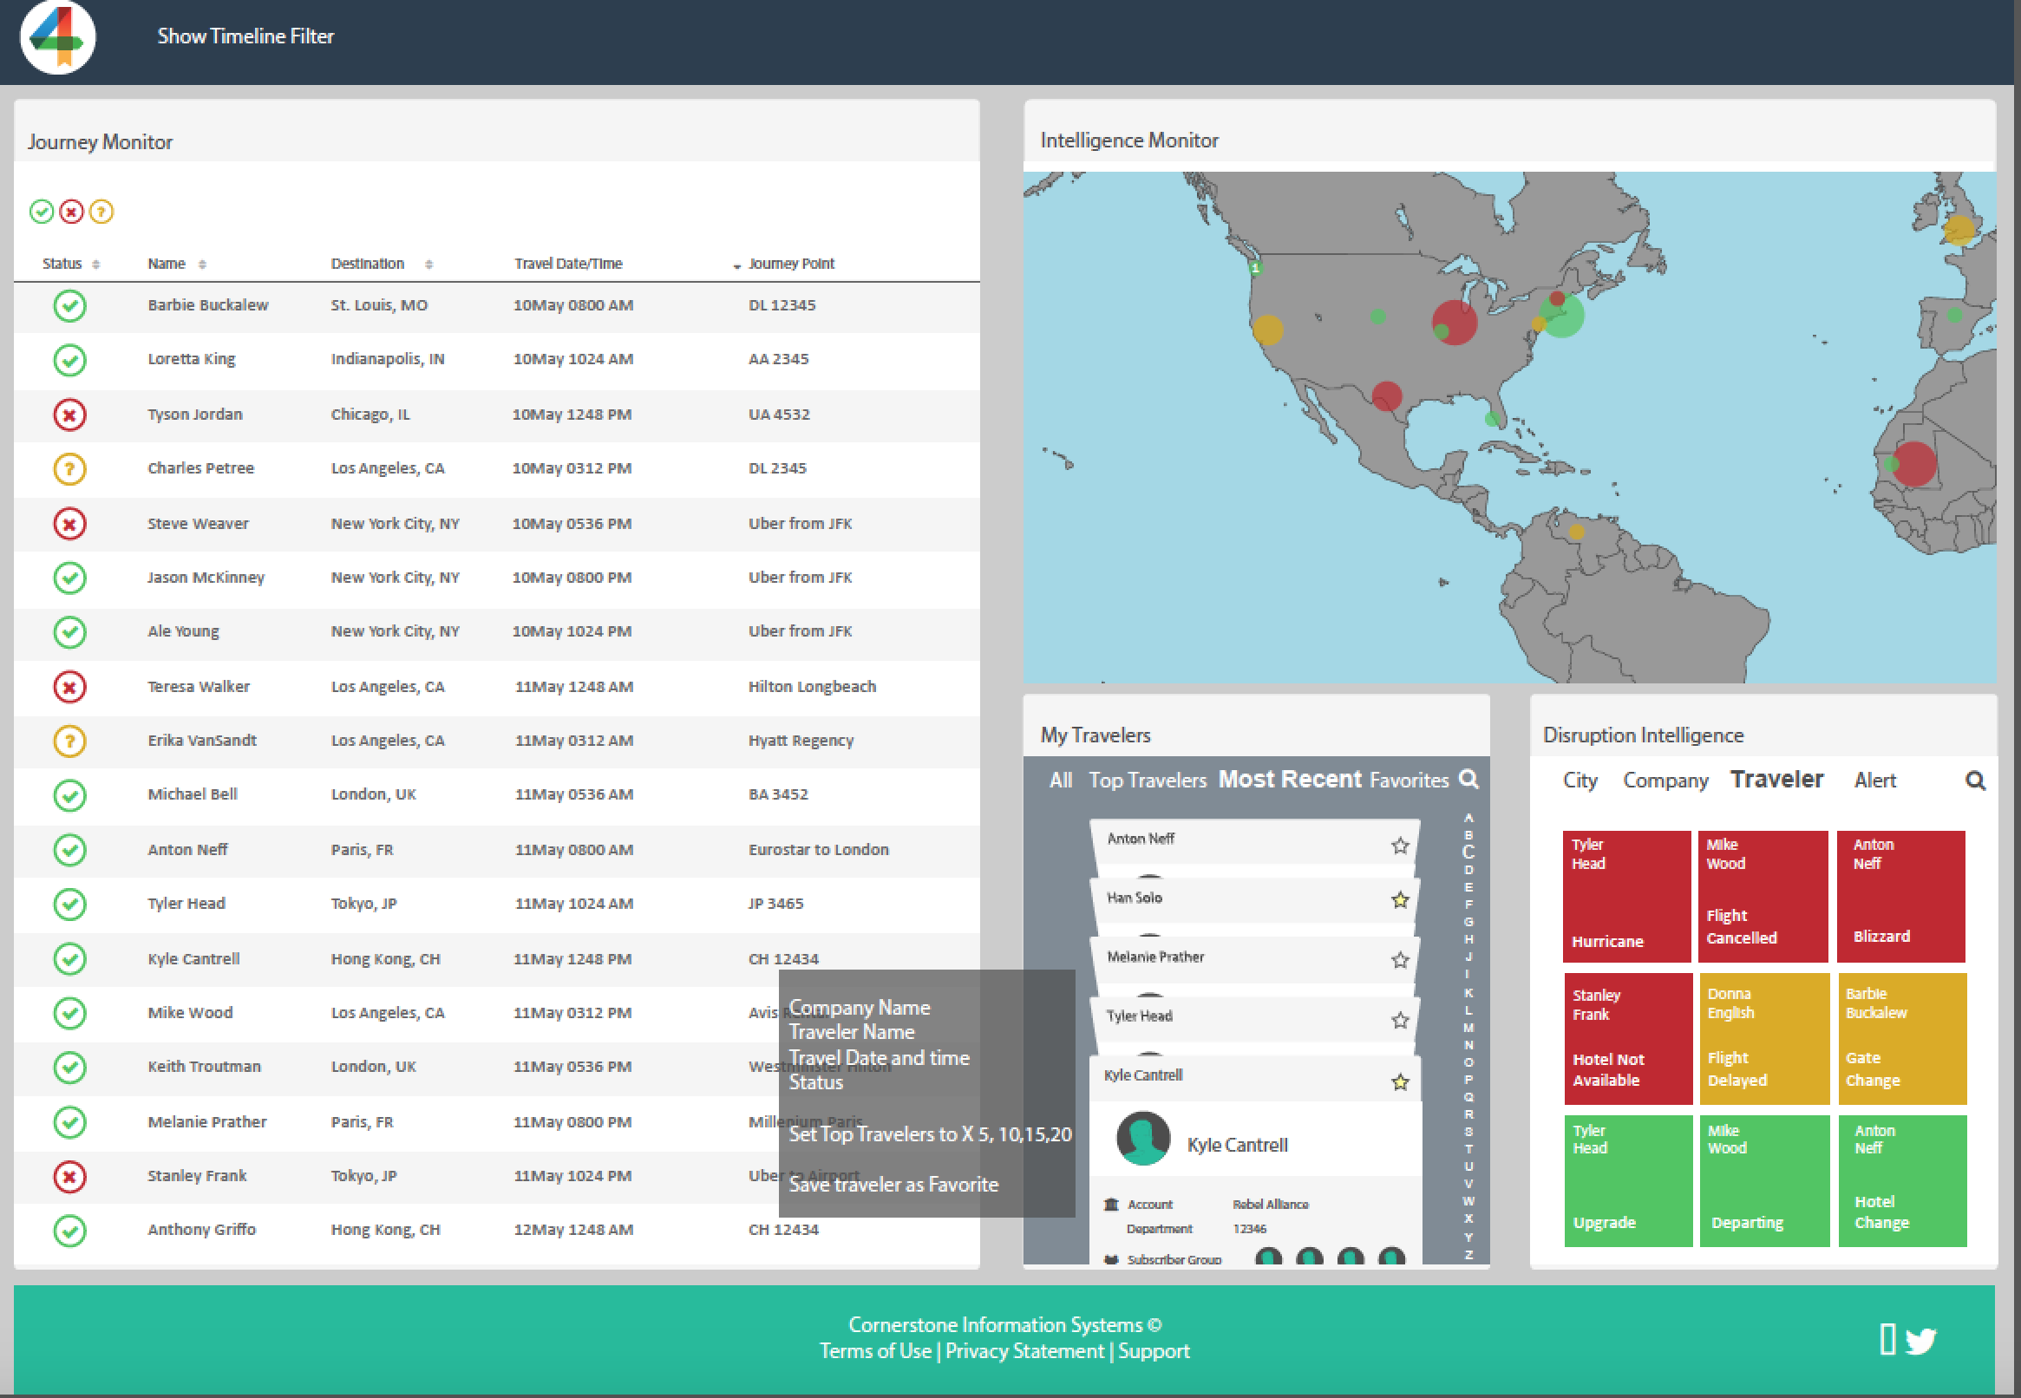The image size is (2021, 1398).
Task: Click Teresa Walker's red status icon
Action: pyautogui.click(x=70, y=687)
